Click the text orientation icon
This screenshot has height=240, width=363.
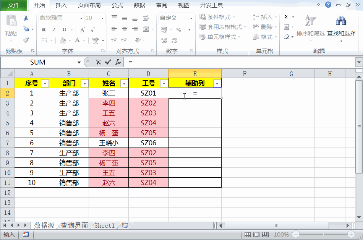(138, 40)
